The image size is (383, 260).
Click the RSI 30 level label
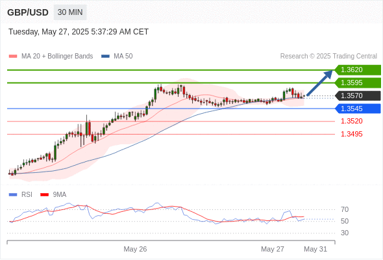click(x=345, y=233)
